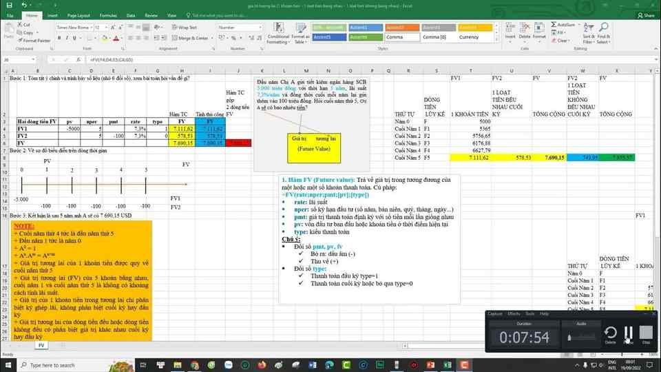The height and width of the screenshot is (372, 661).
Task: Increase font size with the larger A
Action: 112,28
